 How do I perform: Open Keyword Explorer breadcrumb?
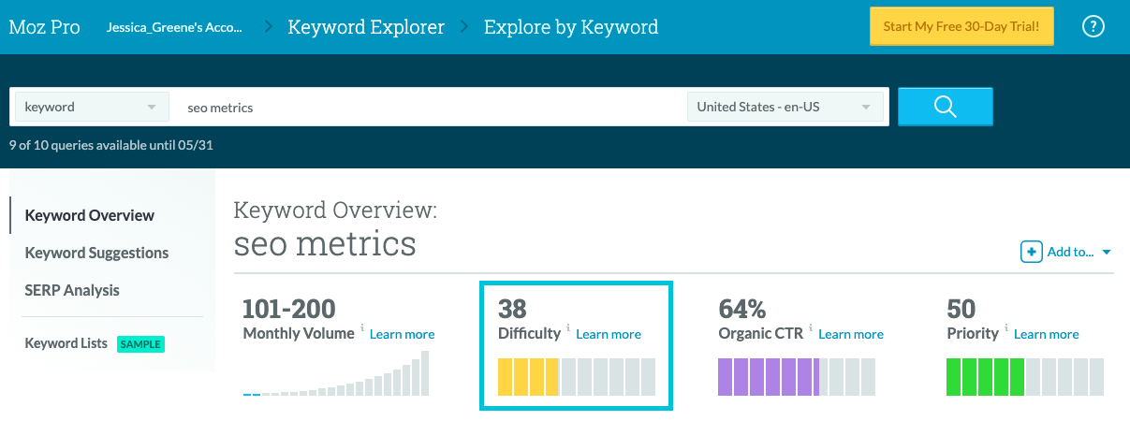[x=366, y=27]
